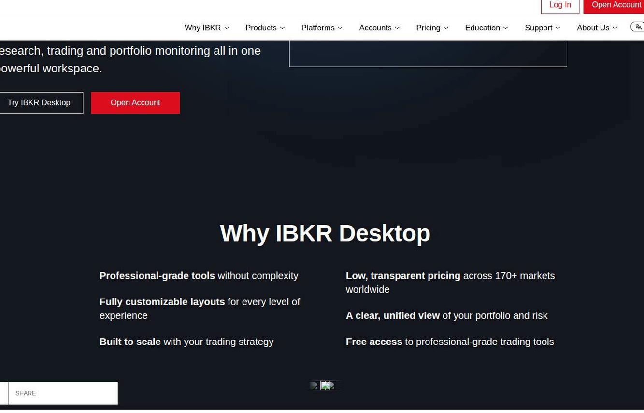Expand the chevron beside Support
This screenshot has width=644, height=413.
(x=558, y=28)
